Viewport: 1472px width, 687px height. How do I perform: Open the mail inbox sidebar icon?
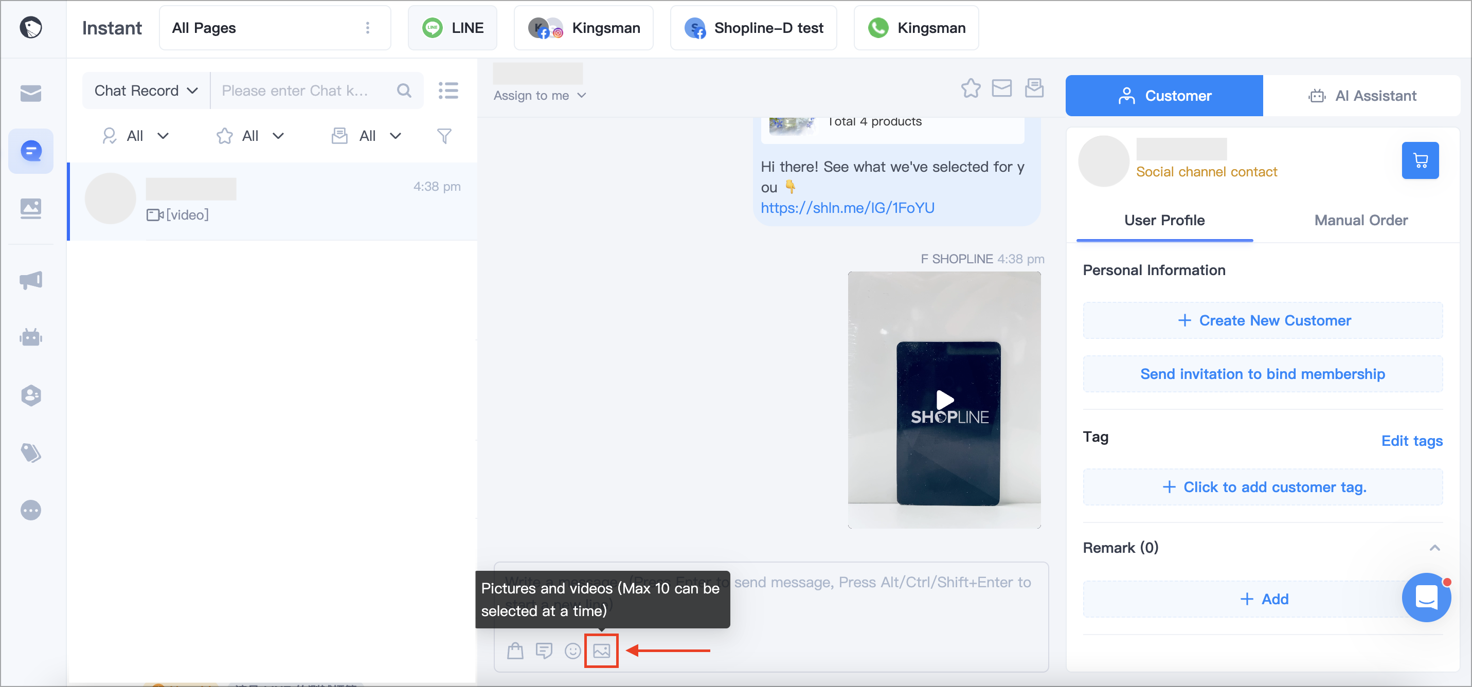pos(31,93)
